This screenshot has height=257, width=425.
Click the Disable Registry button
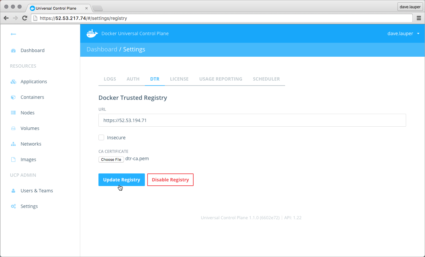point(170,180)
